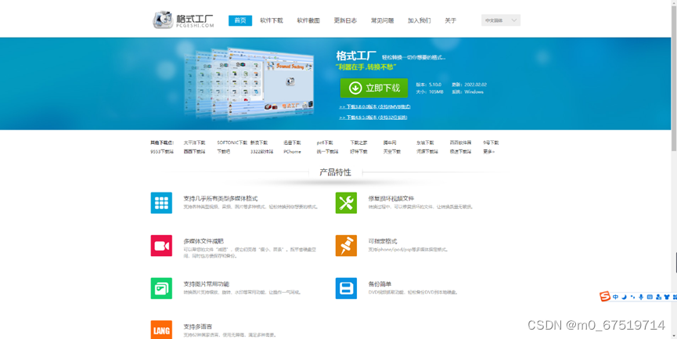Click the 西西软件园 mirror link
This screenshot has width=677, height=339.
(460, 142)
